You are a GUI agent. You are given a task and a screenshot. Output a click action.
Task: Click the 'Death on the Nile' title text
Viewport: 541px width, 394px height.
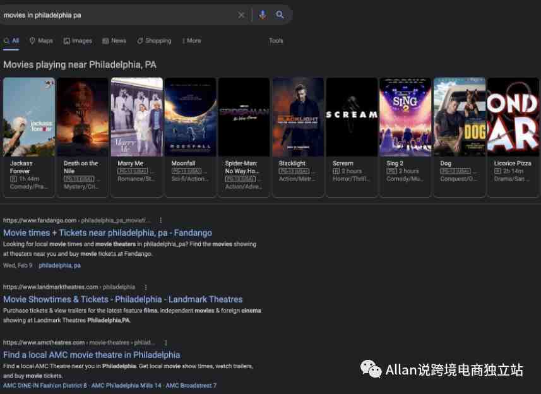click(81, 167)
